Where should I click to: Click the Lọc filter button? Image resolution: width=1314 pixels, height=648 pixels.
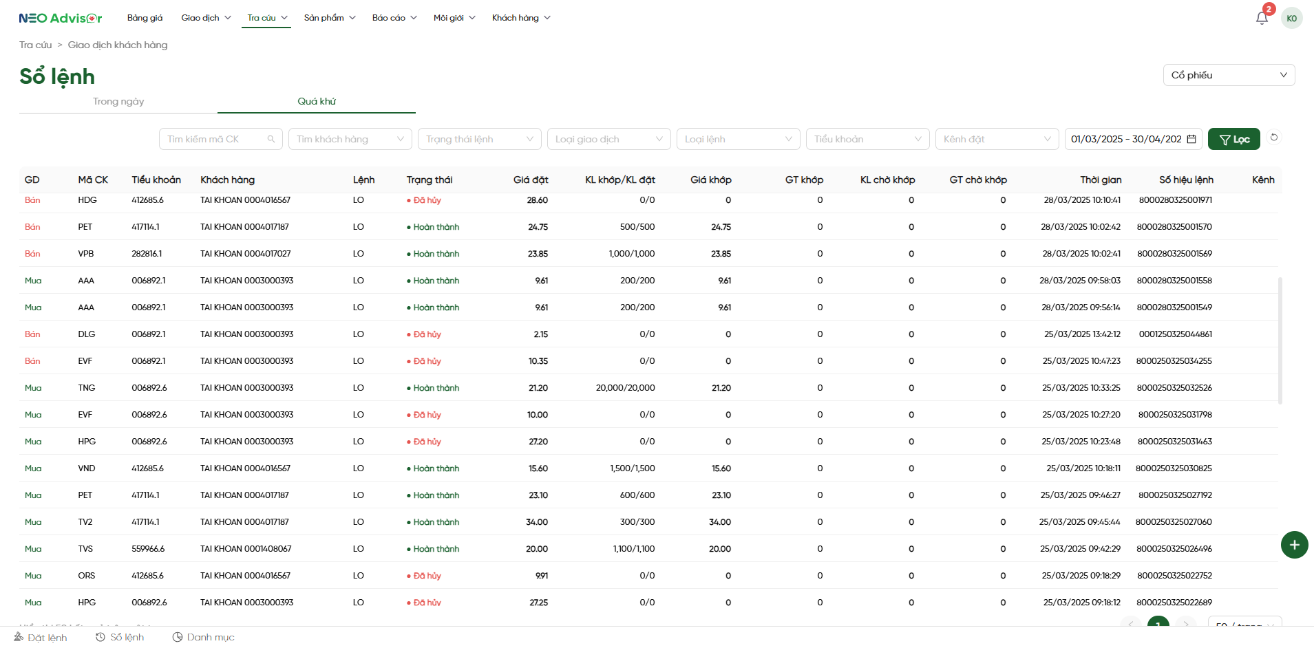[1233, 139]
